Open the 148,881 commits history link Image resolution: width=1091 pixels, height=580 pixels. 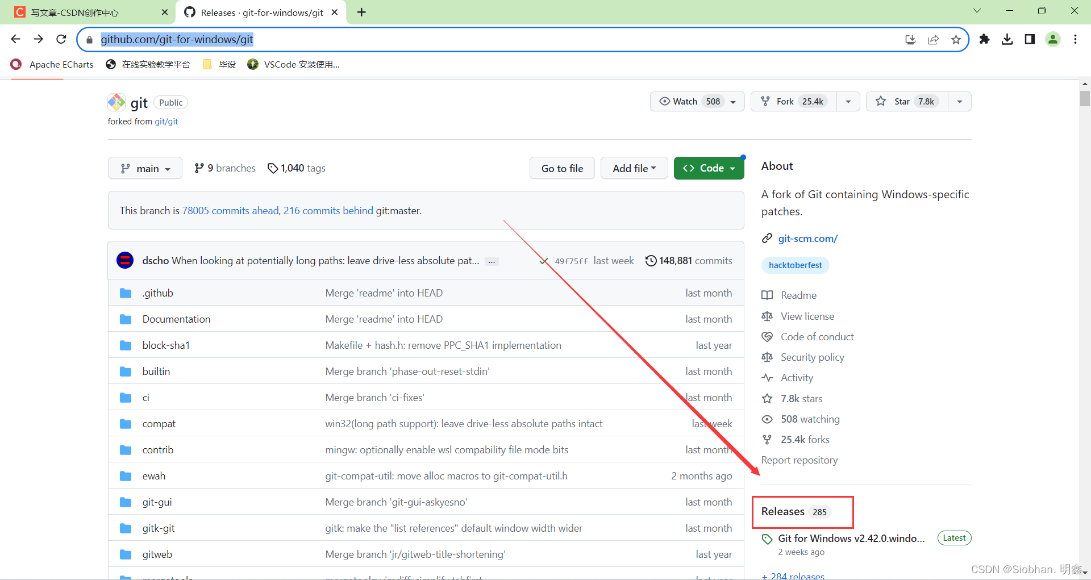pos(689,261)
